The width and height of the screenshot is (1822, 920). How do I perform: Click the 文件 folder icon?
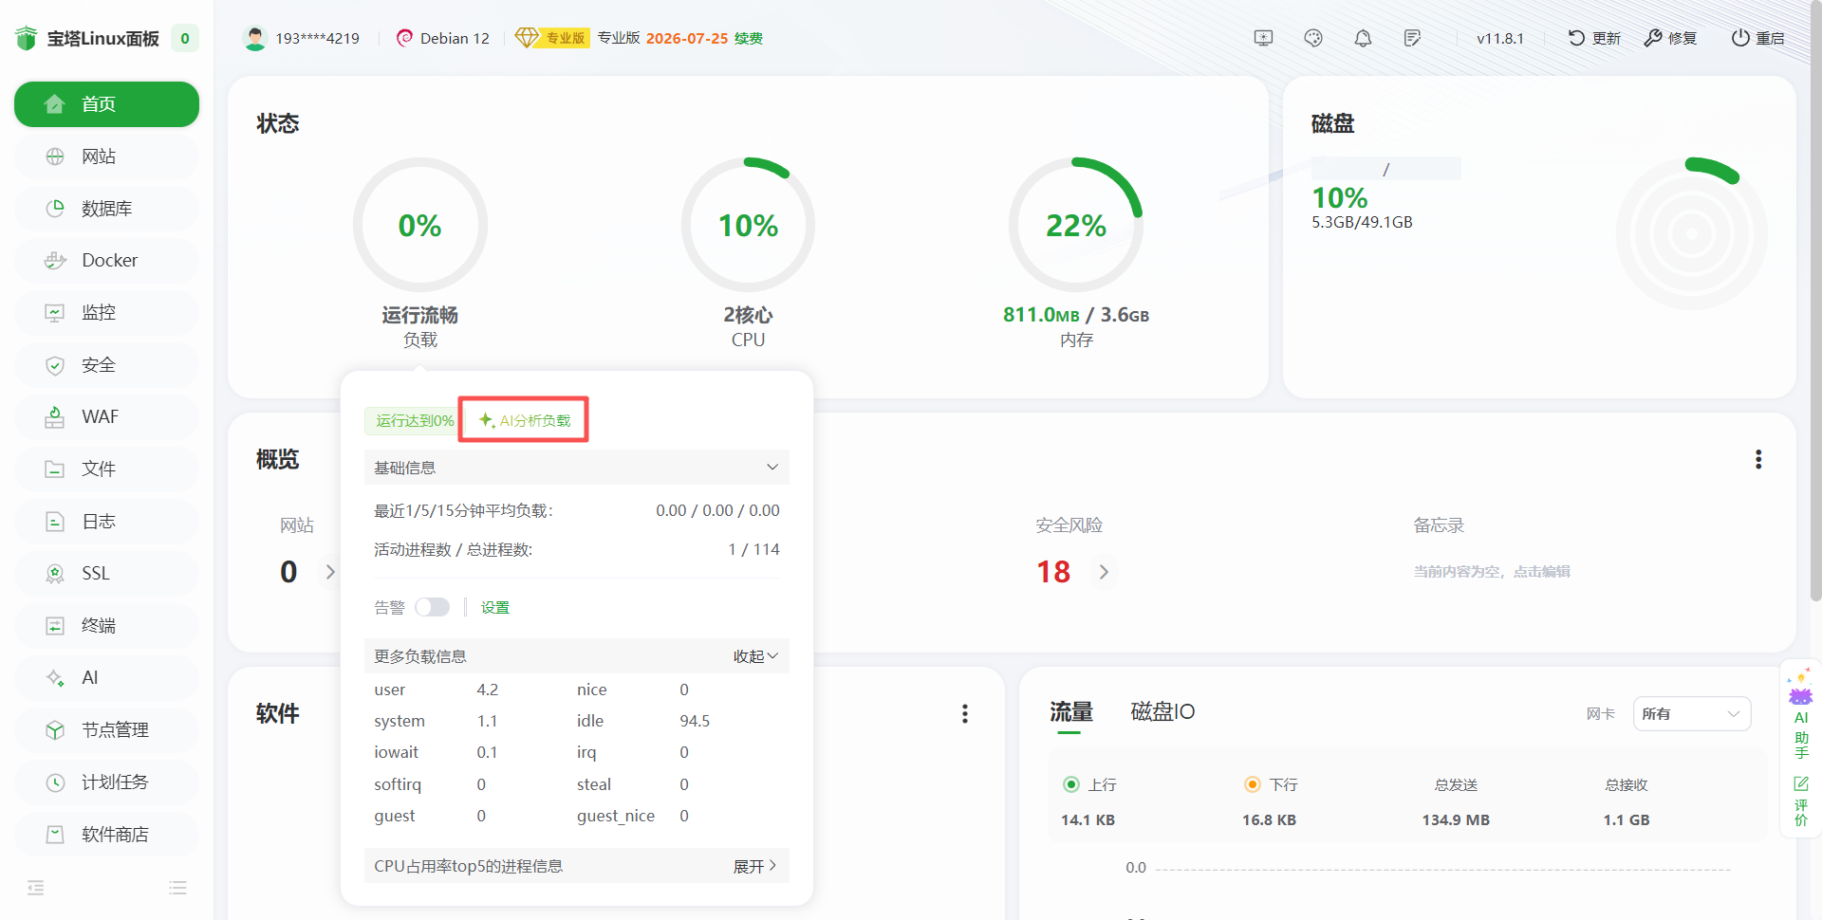pos(55,469)
